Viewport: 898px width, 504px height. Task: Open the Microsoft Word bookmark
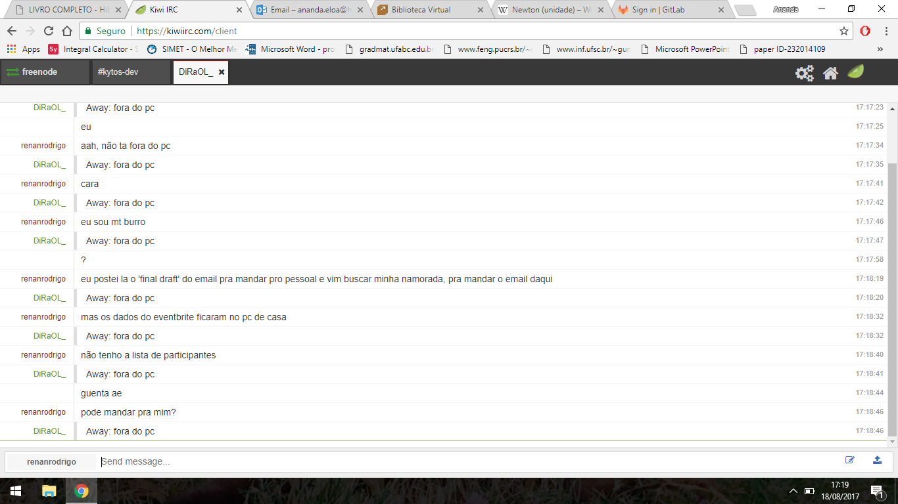coord(290,49)
